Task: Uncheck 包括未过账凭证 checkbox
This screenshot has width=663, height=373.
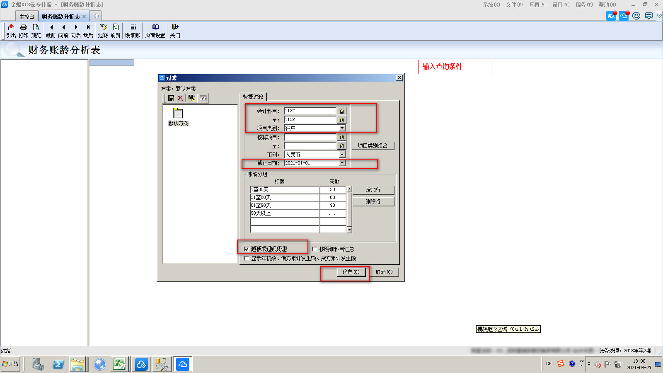Action: pyautogui.click(x=247, y=249)
